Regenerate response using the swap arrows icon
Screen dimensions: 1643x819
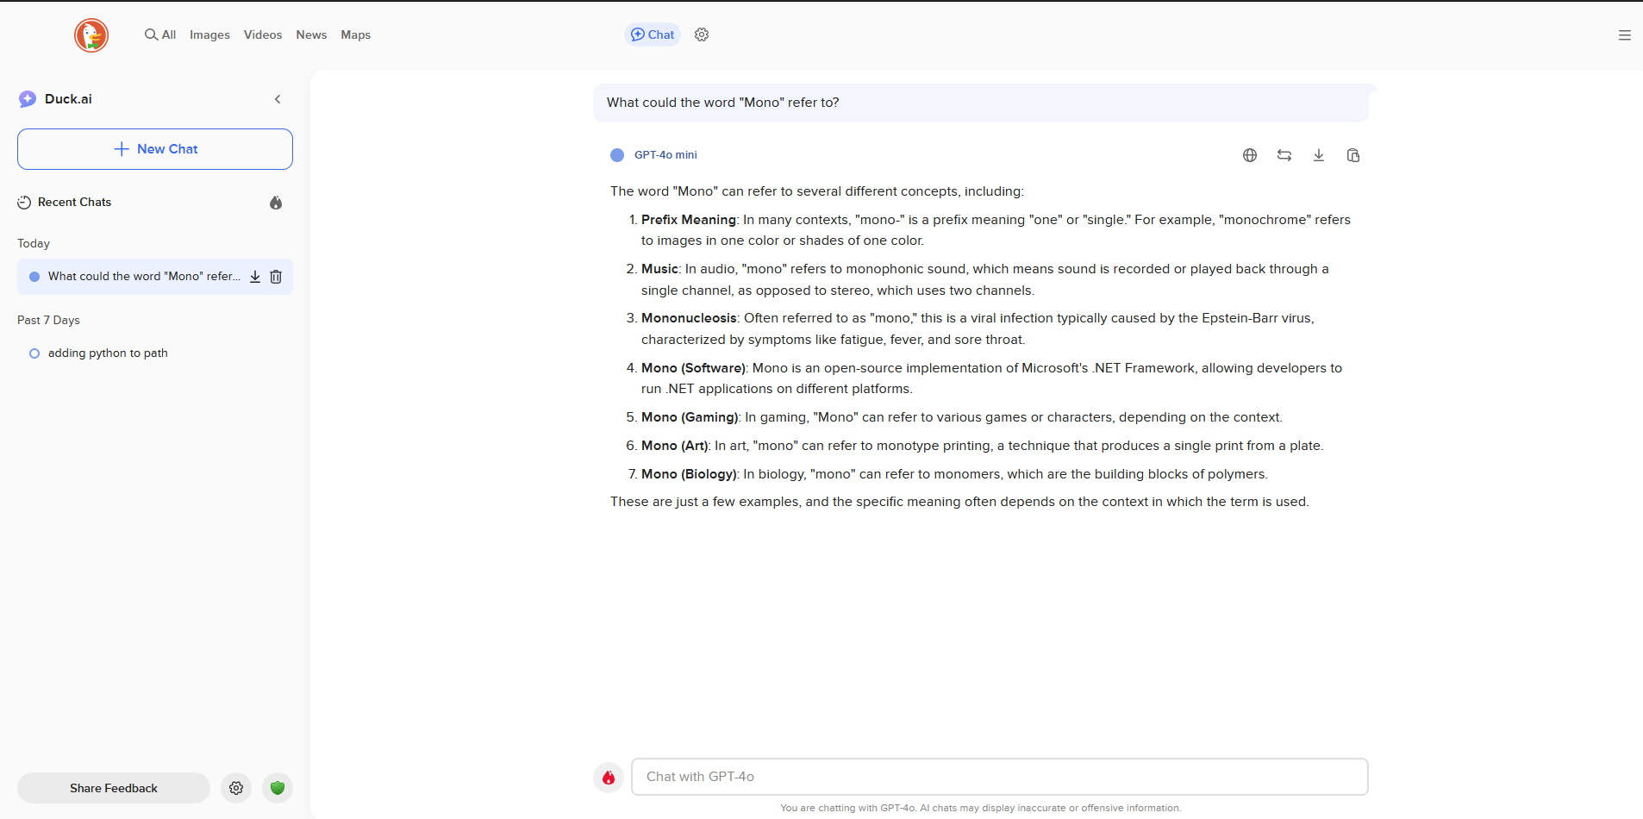[x=1284, y=155]
